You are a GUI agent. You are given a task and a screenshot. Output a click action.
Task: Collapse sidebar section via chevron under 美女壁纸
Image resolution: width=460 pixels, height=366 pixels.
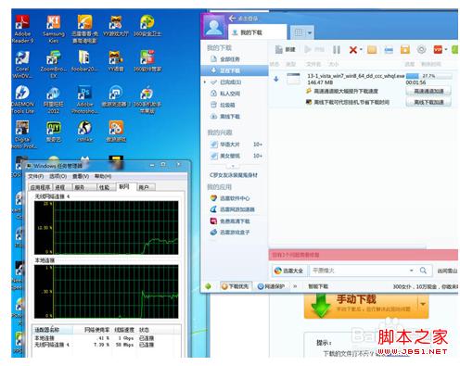coord(233,166)
